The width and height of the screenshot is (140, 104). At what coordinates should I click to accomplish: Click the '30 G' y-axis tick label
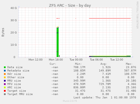point(14,20)
